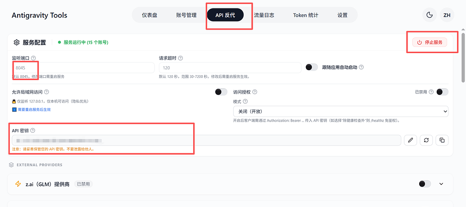Click the EXTERNAL PROVIDERS heading
466x207 pixels.
40,165
